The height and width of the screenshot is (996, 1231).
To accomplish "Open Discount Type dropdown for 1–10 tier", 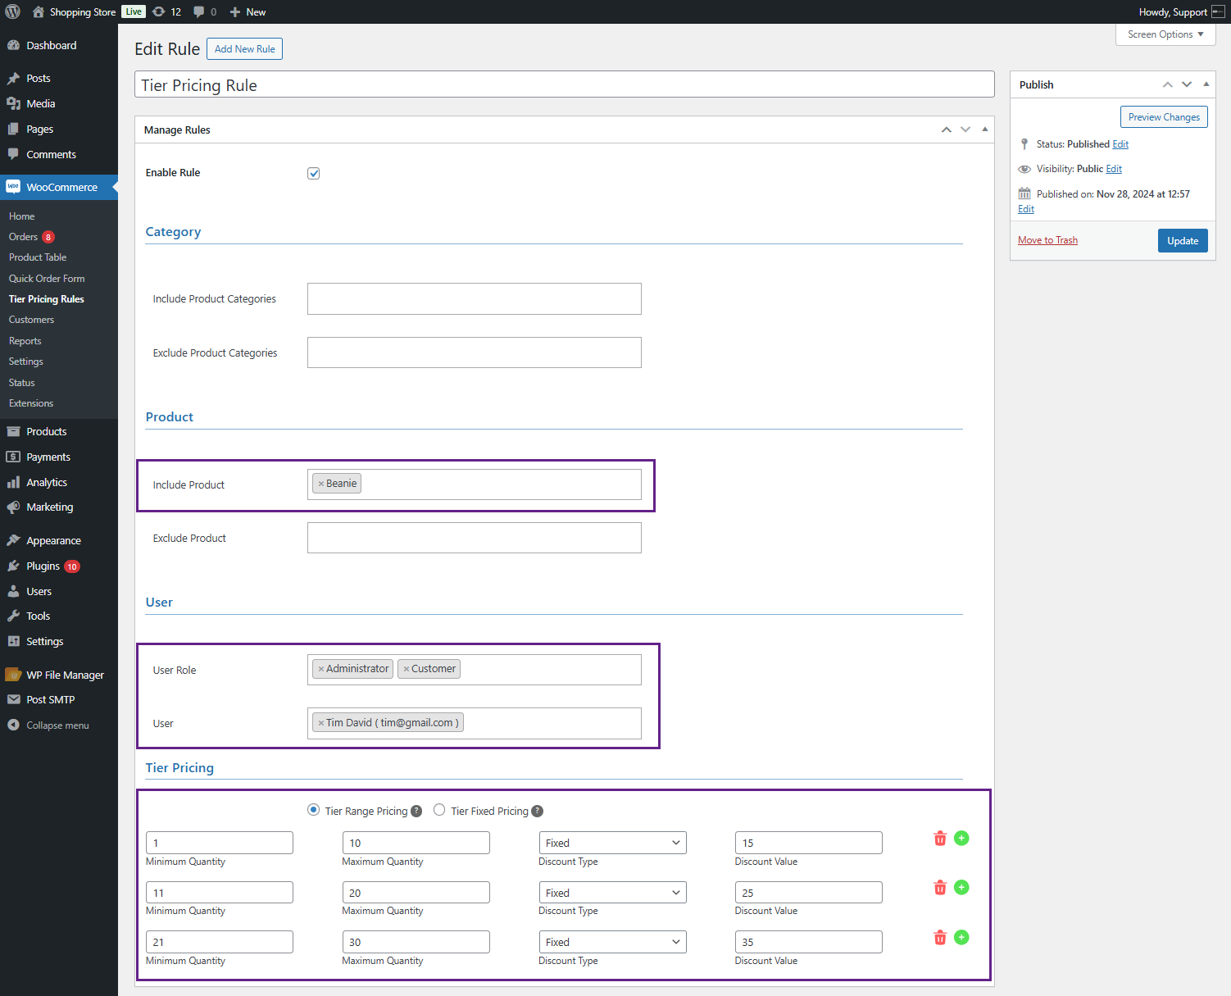I will click(612, 843).
